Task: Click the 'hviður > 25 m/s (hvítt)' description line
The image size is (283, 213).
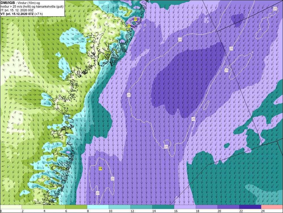Action: [32, 7]
